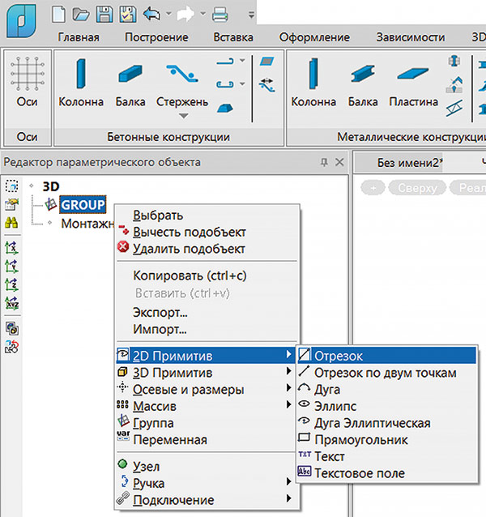The width and height of the screenshot is (486, 517).
Task: Select Эллипс in the submenu
Action: (387, 406)
